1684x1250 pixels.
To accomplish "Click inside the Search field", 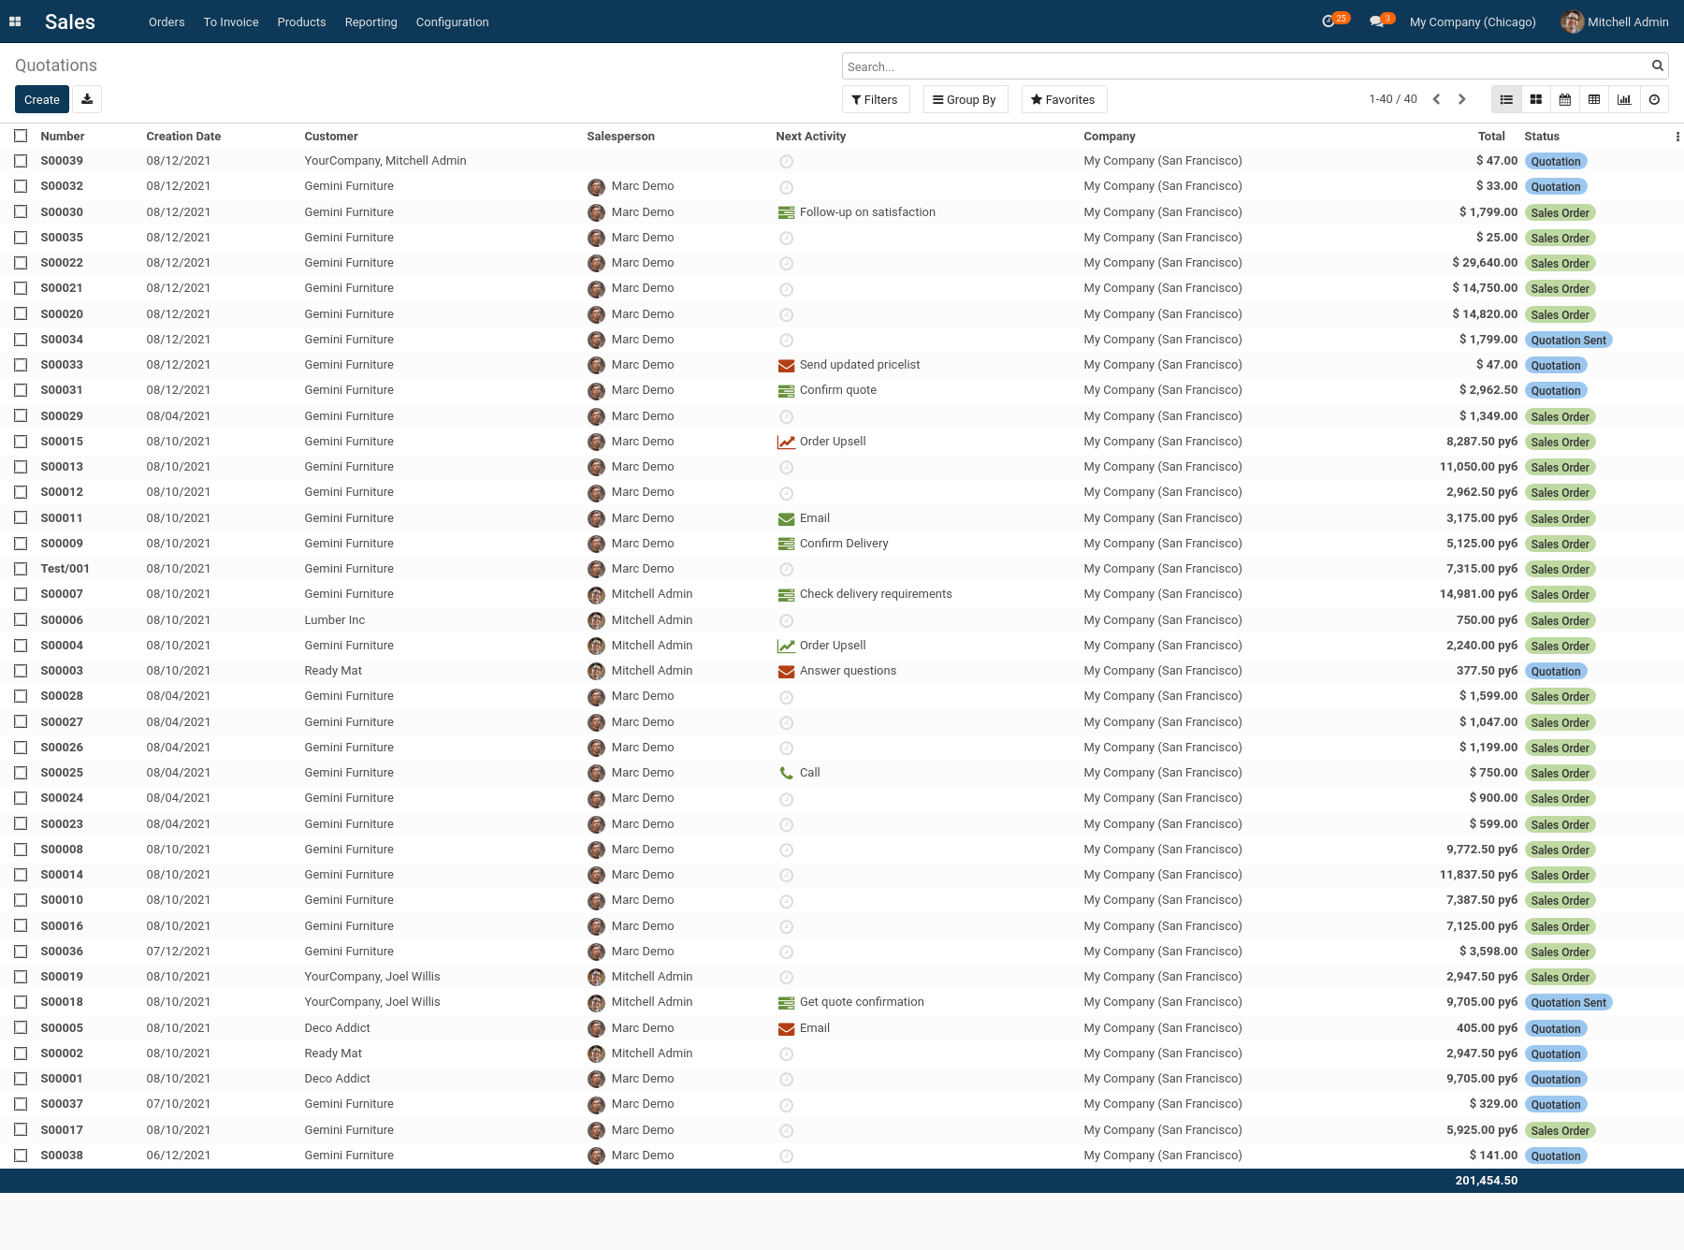I will tap(1123, 65).
